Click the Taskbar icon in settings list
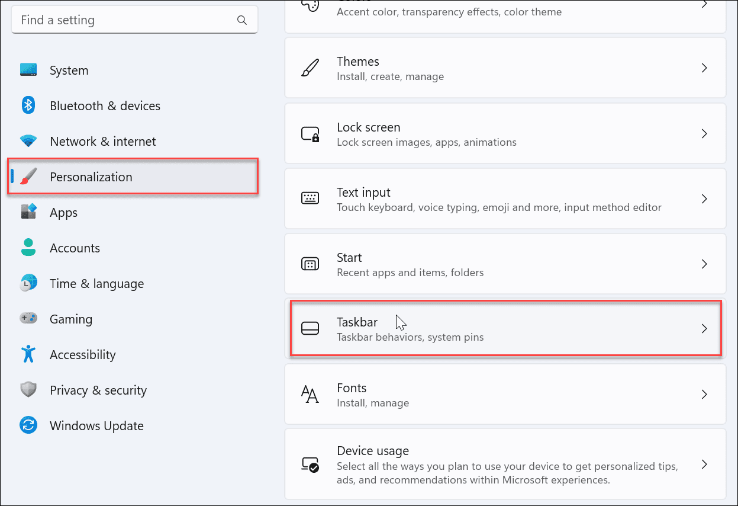Viewport: 738px width, 506px height. point(310,329)
